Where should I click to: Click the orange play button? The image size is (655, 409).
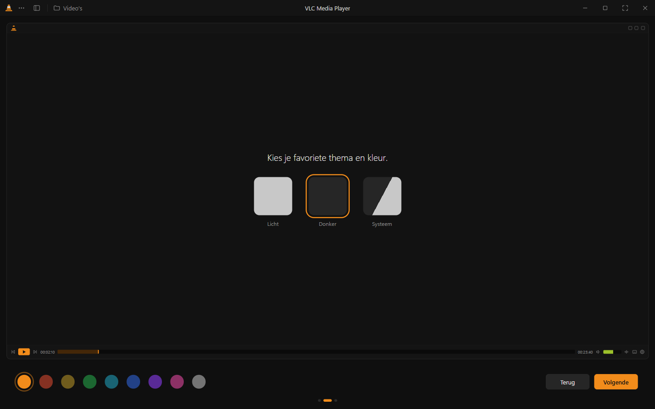pyautogui.click(x=24, y=352)
